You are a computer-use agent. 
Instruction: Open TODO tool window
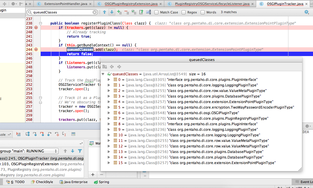pyautogui.click(x=15, y=182)
